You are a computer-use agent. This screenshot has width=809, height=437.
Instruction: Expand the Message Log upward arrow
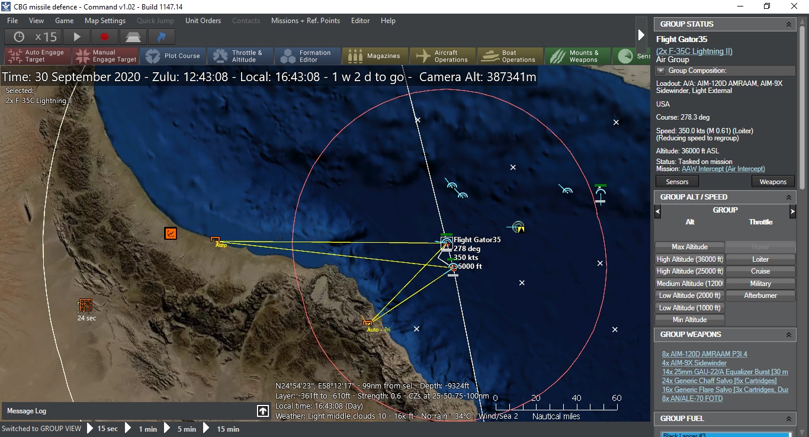point(263,411)
